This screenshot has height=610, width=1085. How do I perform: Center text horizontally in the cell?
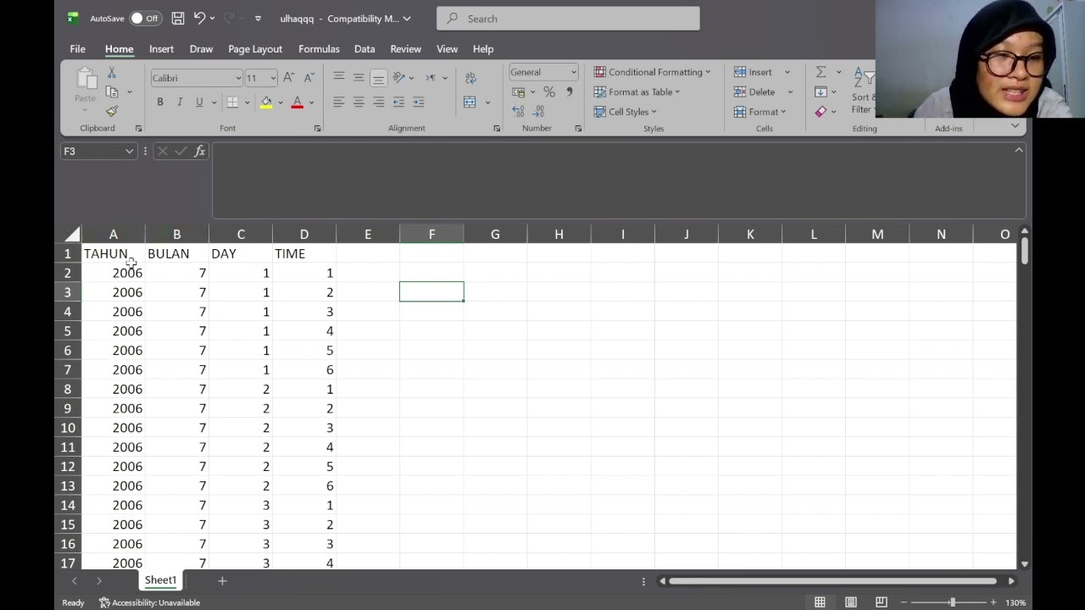click(x=359, y=102)
